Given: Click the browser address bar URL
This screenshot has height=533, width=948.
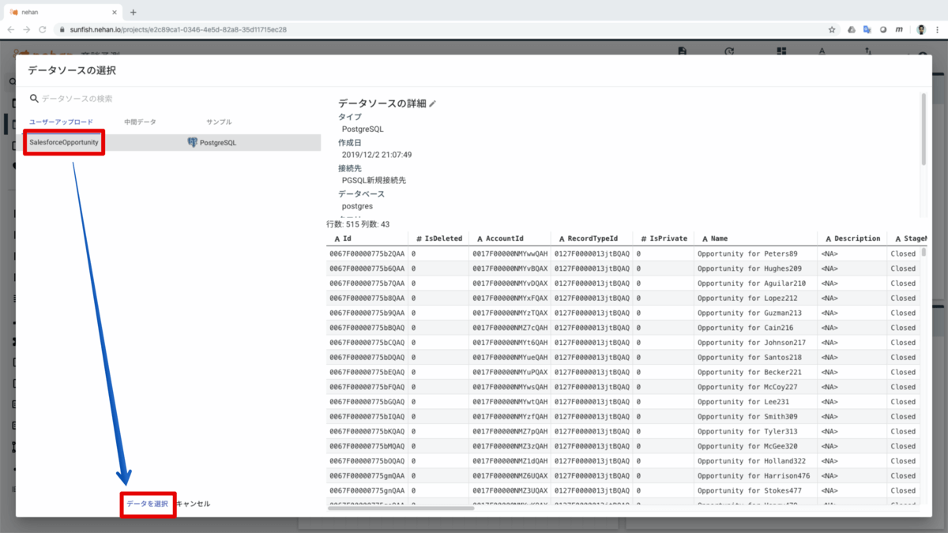Looking at the screenshot, I should pos(178,29).
